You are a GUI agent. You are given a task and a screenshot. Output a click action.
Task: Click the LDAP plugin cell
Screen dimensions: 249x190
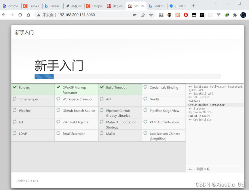tap(33, 135)
